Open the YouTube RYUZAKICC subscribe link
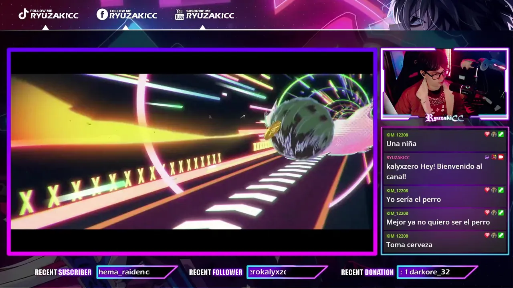Viewport: 513px width, 288px height. point(205,14)
